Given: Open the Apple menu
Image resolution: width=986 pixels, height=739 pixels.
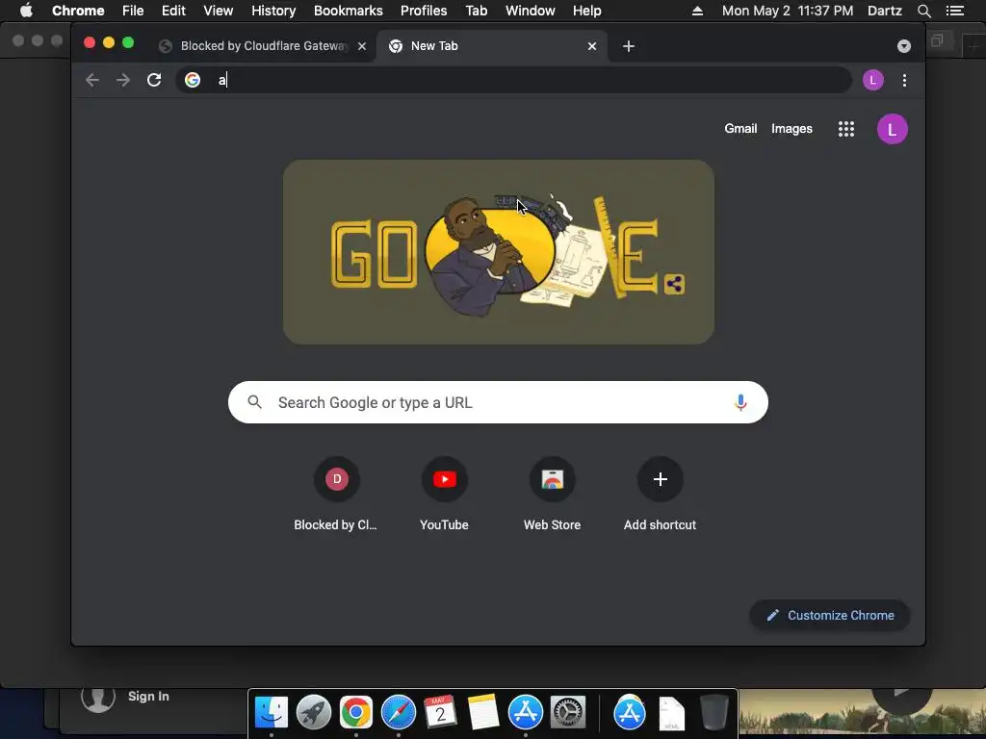Looking at the screenshot, I should coord(26,10).
